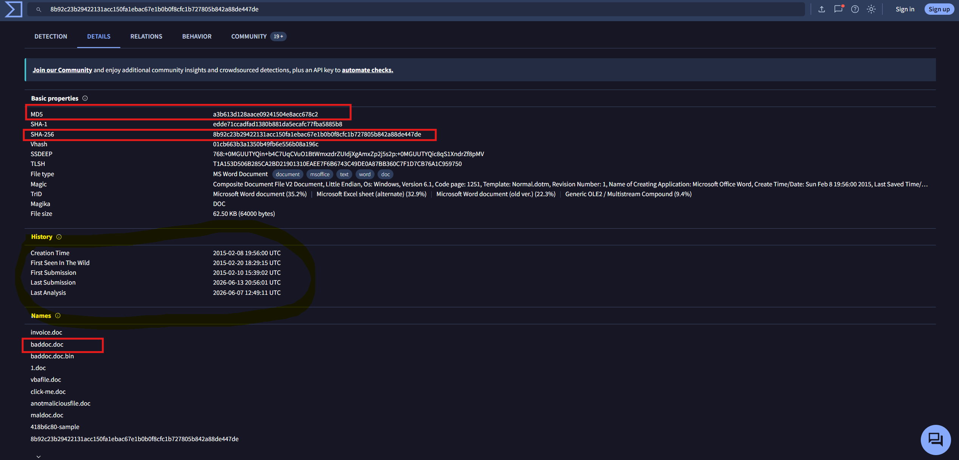Toggle the light theme sun icon
959x460 pixels.
click(x=871, y=9)
